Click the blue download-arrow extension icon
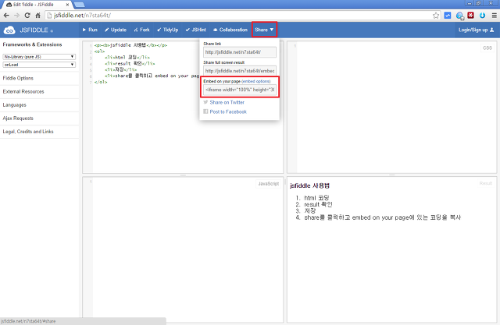 (483, 16)
